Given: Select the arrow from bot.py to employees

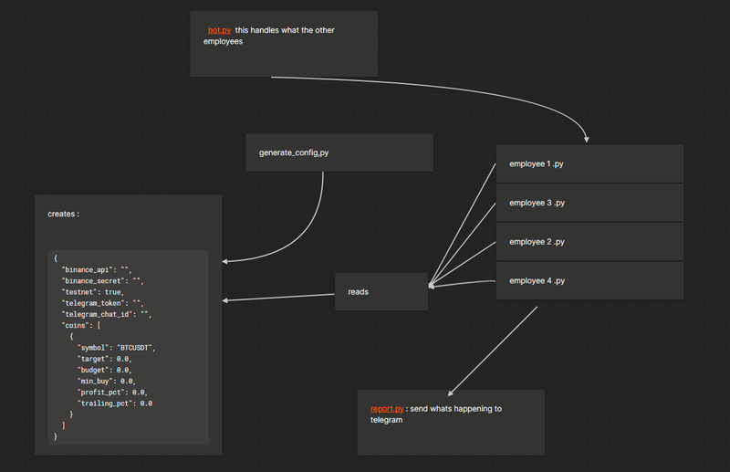Looking at the screenshot, I should click(x=456, y=88).
